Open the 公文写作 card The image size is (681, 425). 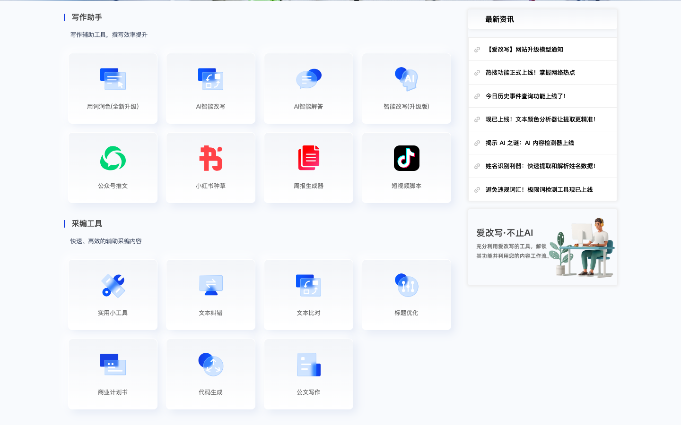(x=308, y=374)
